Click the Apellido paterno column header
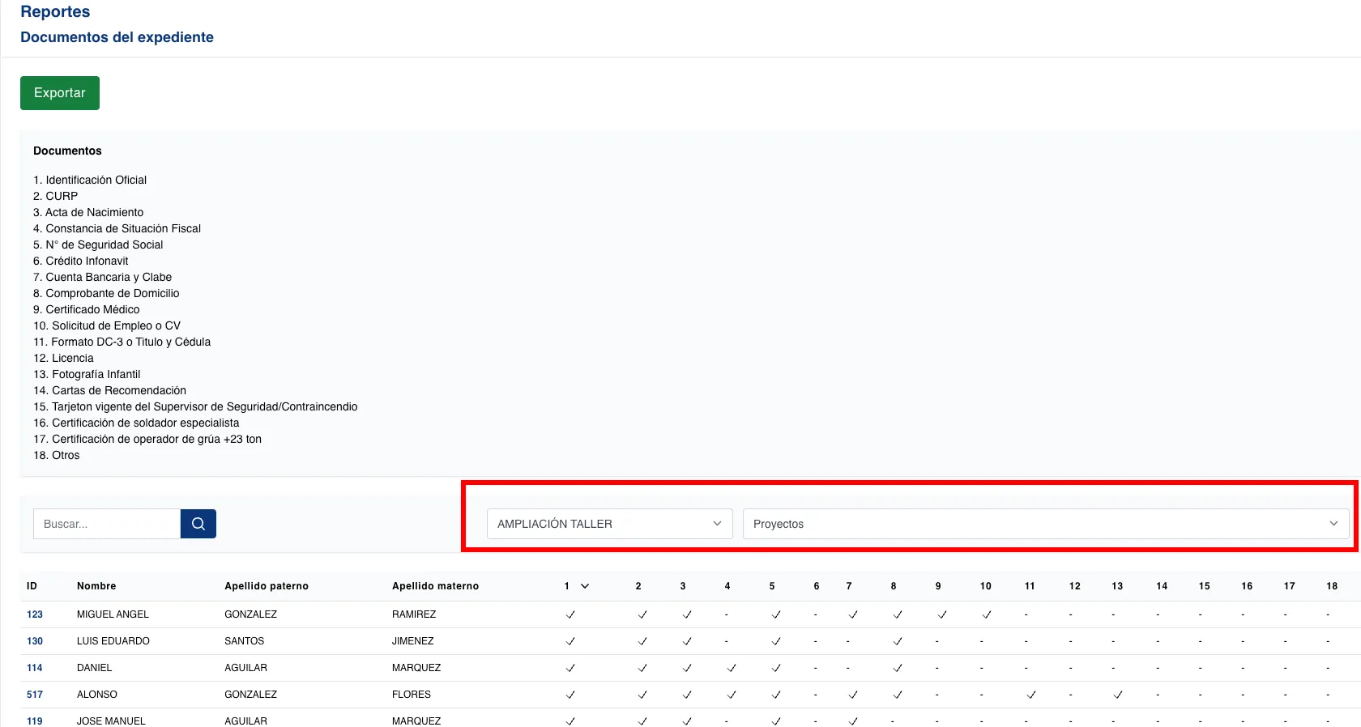Viewport: 1361px width, 727px height. (267, 586)
